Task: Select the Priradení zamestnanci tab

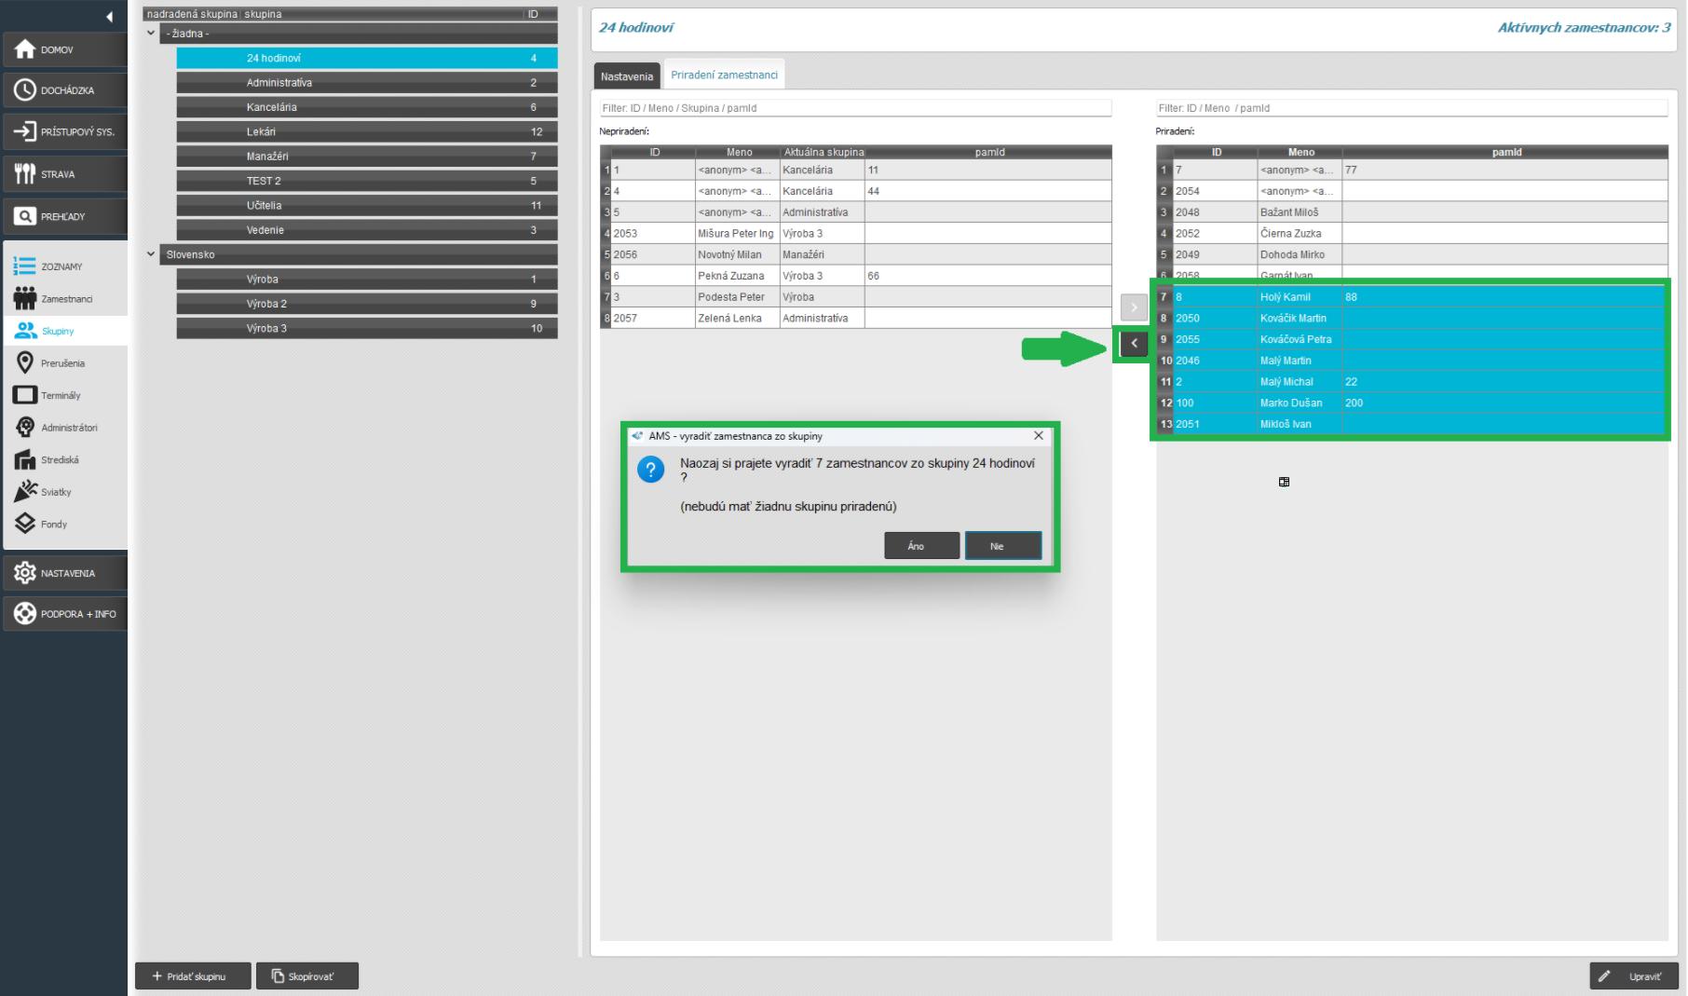Action: [724, 75]
